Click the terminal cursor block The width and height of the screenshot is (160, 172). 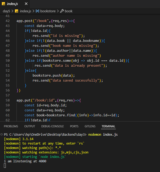tap(5, 166)
